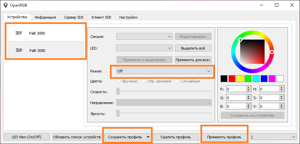Viewport: 300px width, 144px height.
Task: Click the Выделить всё button
Action: tap(193, 48)
